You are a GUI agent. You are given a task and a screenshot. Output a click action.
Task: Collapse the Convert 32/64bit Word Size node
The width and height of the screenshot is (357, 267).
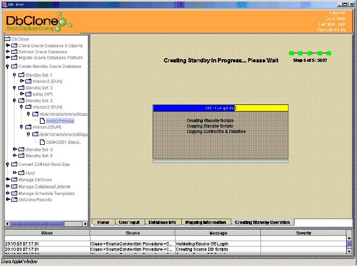click(8, 164)
